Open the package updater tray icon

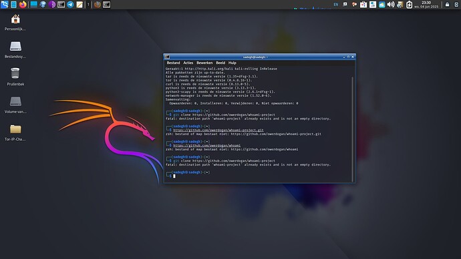point(400,5)
